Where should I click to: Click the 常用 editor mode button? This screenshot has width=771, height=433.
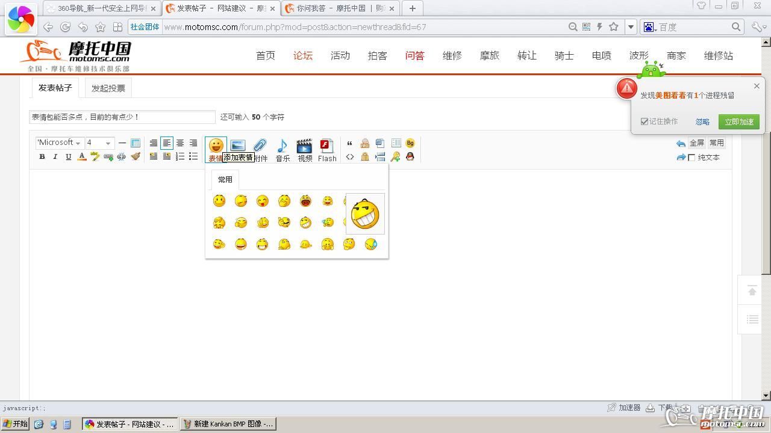[716, 143]
